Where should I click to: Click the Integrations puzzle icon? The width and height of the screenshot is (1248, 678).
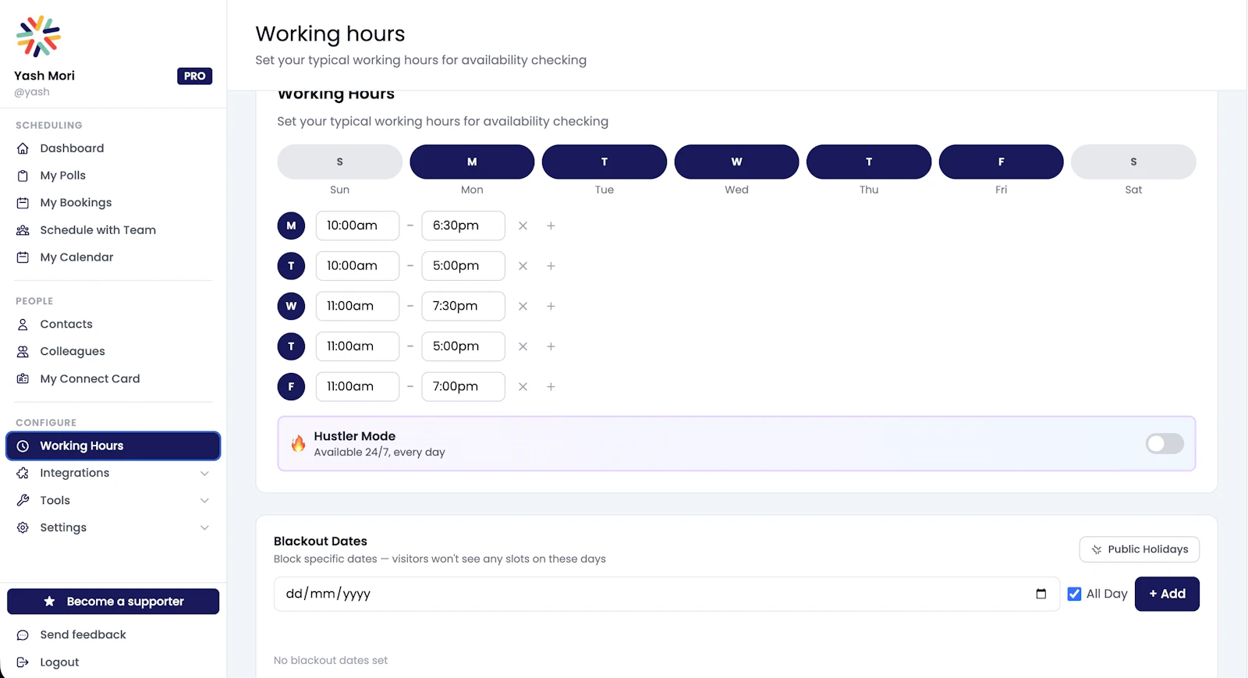coord(23,474)
